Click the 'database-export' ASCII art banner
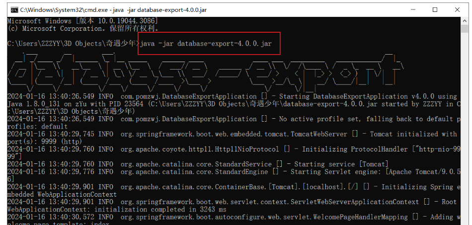472x225 pixels. [x=206, y=72]
